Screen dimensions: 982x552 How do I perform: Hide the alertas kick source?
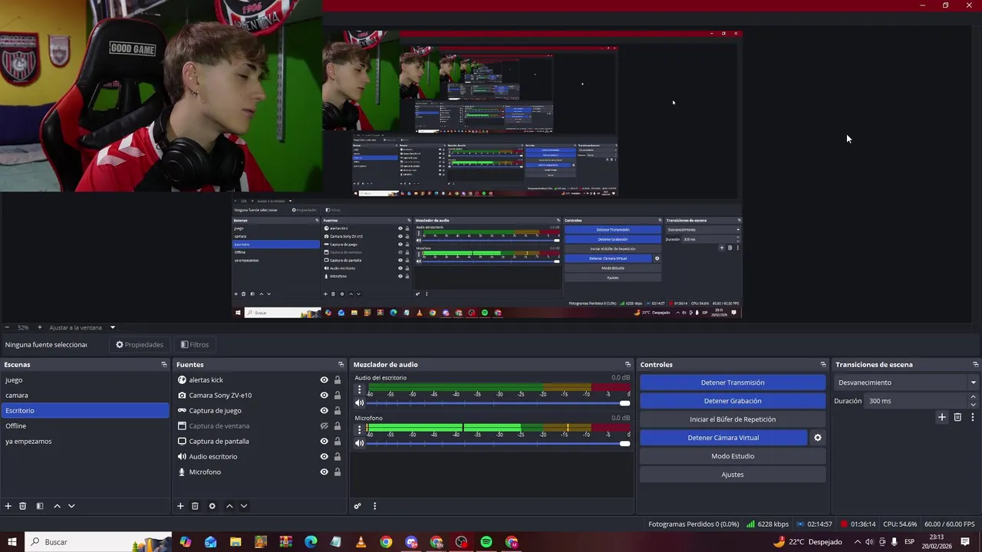[325, 379]
